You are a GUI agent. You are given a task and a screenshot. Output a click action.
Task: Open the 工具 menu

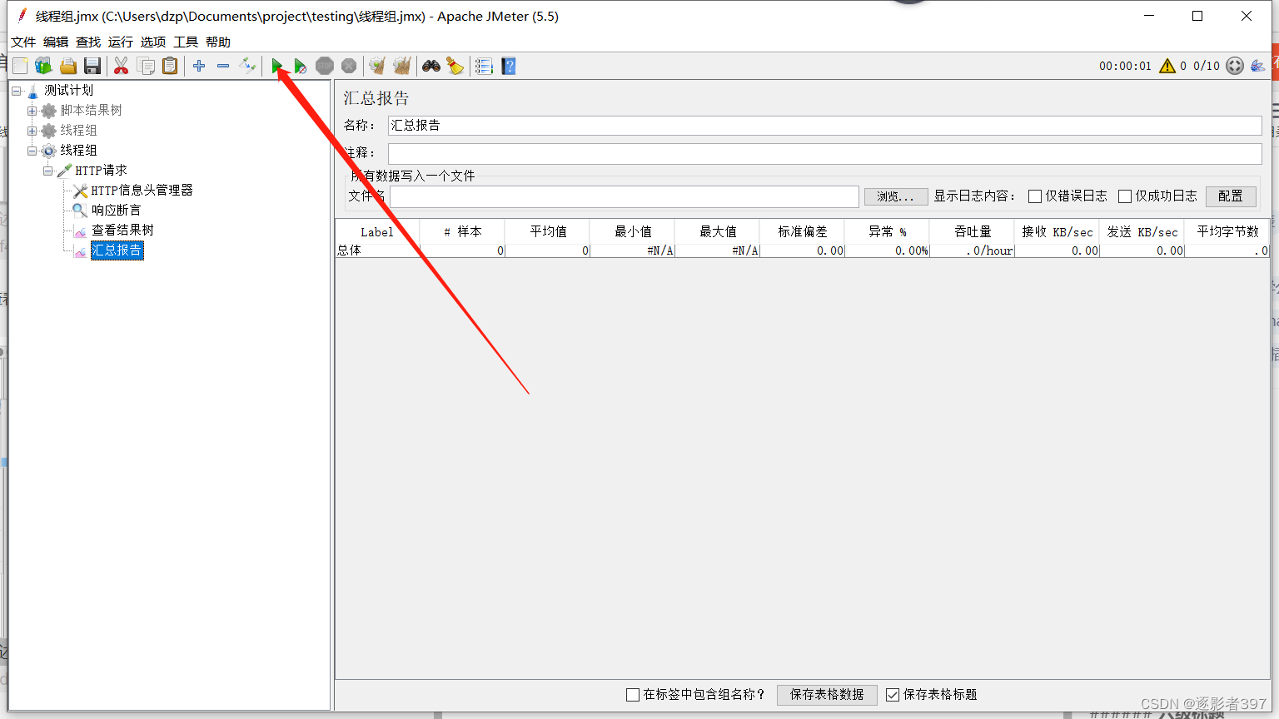186,42
